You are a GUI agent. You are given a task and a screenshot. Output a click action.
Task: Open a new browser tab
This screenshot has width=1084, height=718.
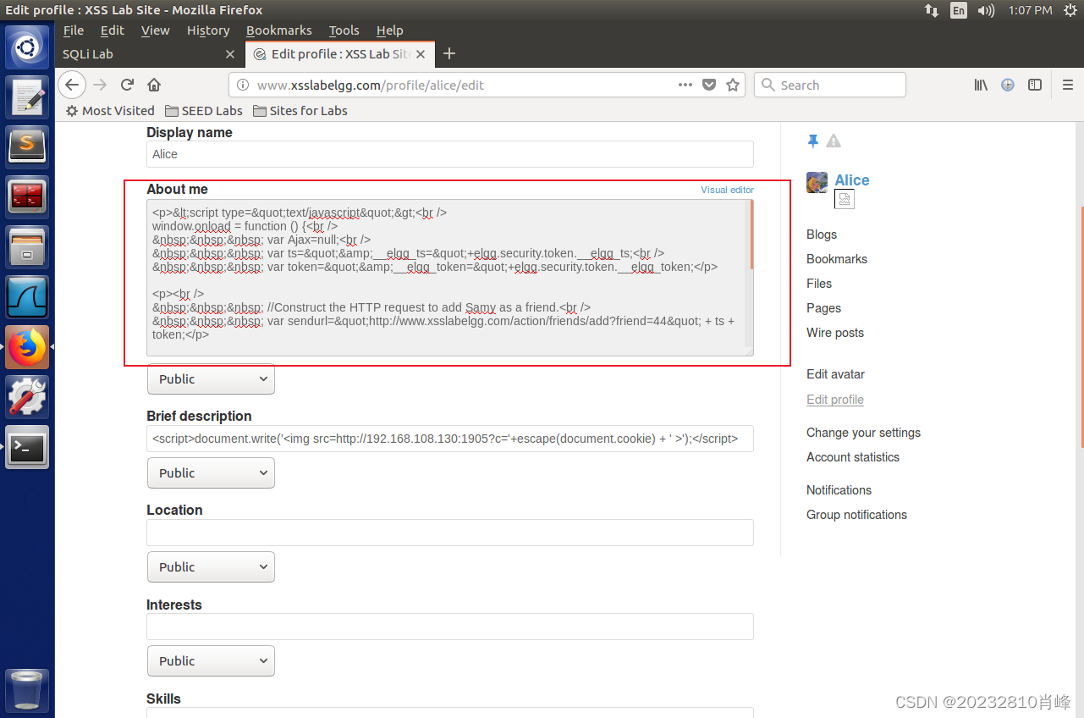click(449, 53)
